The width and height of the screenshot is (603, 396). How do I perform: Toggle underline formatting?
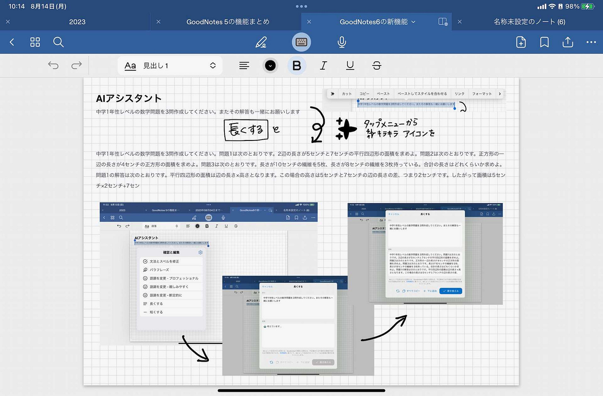(350, 65)
